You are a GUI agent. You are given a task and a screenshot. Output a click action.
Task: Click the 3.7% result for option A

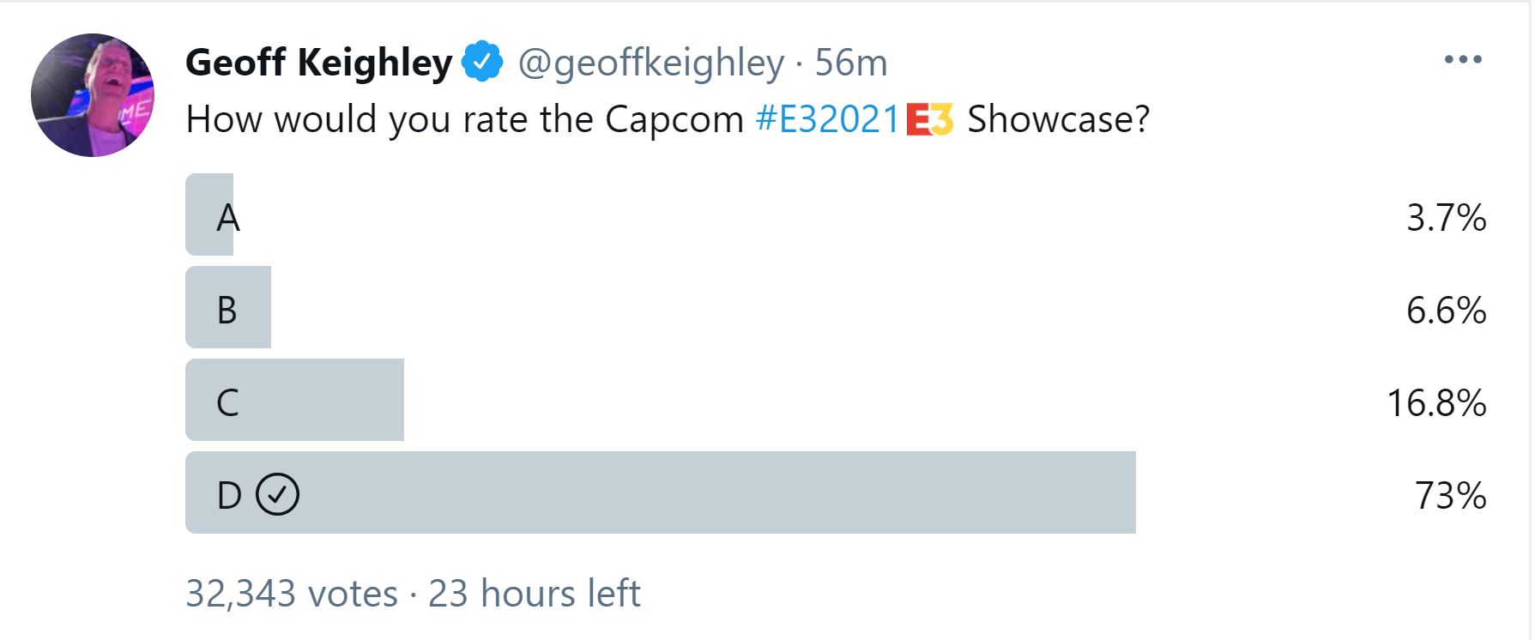pos(1446,218)
